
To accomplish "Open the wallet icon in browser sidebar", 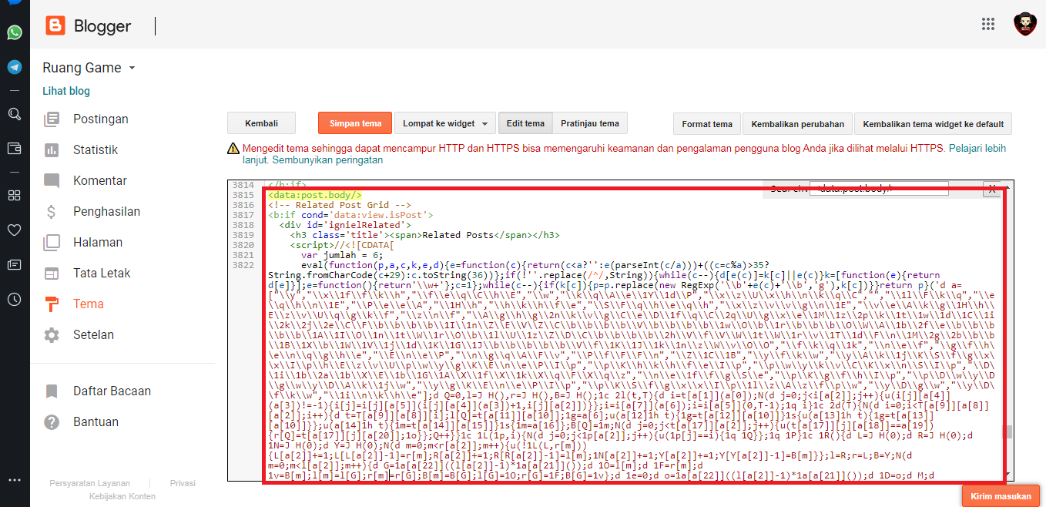I will coord(15,148).
